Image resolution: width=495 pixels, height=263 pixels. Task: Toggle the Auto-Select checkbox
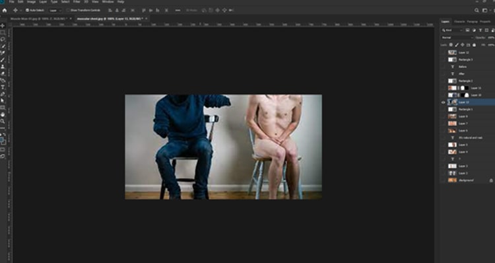coord(27,11)
